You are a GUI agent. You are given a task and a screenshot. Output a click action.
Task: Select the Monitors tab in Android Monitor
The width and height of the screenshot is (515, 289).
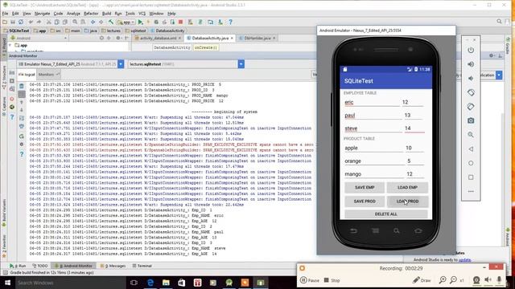48,75
